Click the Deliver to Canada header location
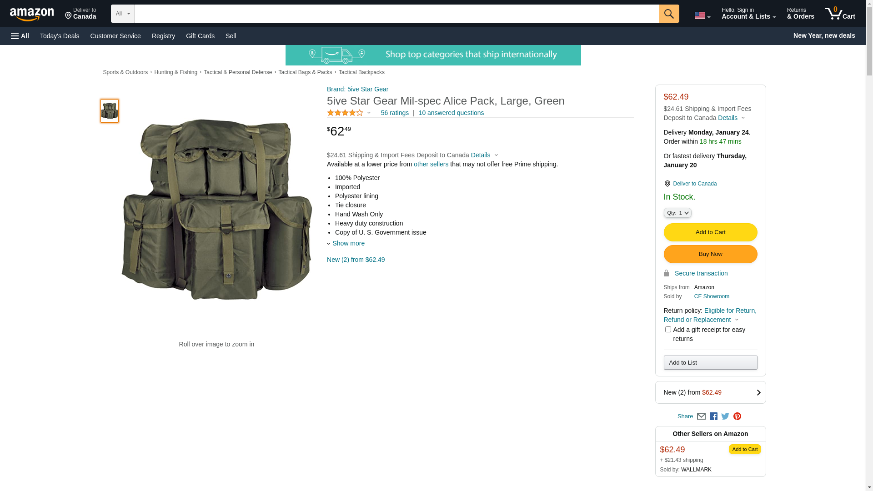This screenshot has width=873, height=491. point(80,14)
